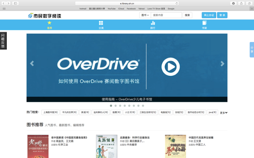Go forward with the Safari forward arrow
Image resolution: width=254 pixels, height=158 pixels.
tap(8, 3)
